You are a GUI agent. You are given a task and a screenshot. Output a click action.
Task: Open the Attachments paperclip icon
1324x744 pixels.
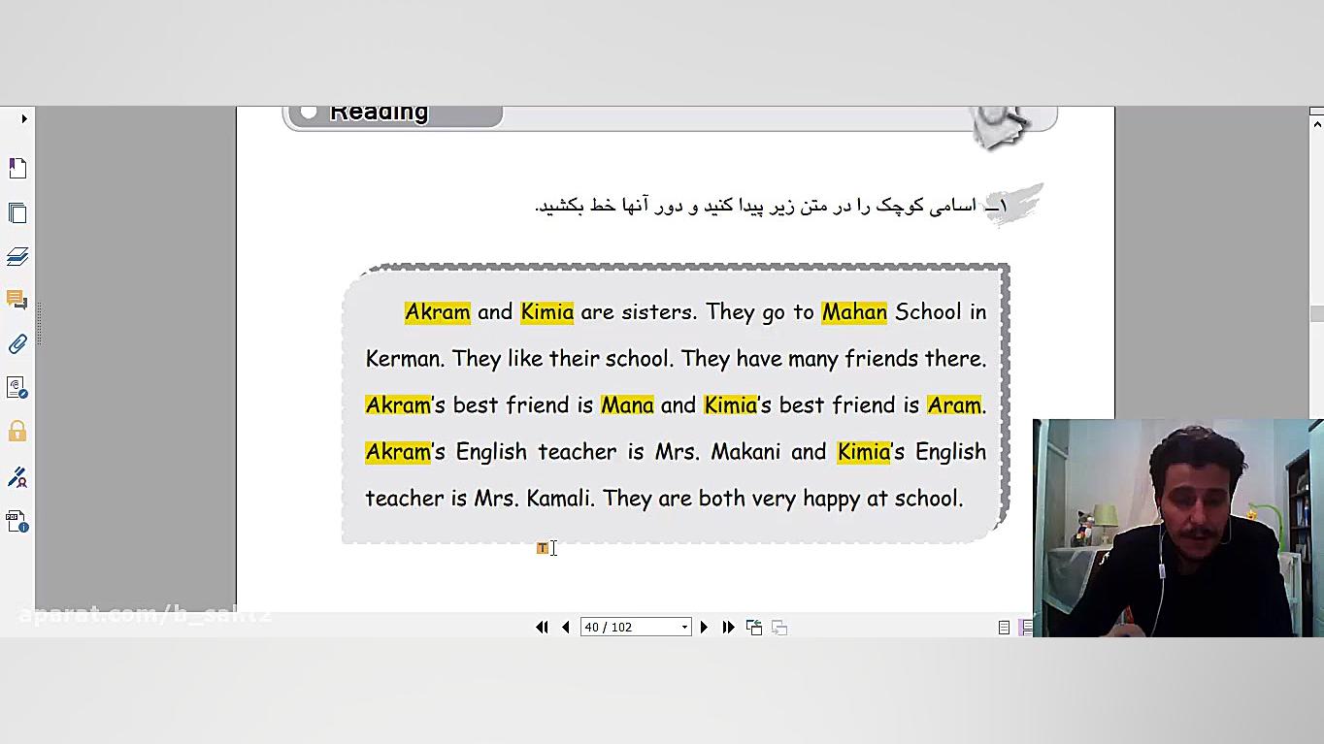pos(17,343)
